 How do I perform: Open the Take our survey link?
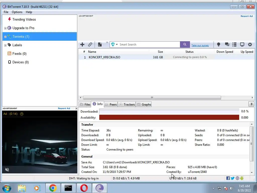(200, 45)
